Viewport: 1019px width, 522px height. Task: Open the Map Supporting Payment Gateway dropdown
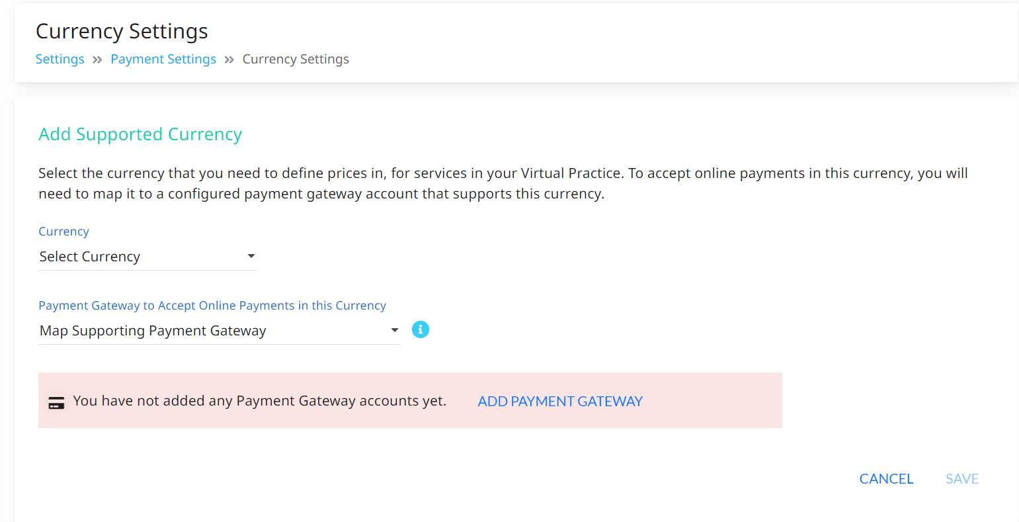[219, 331]
